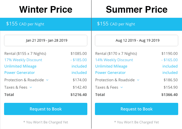The height and width of the screenshot is (129, 182).
Task: Open the Jan 21 2019 - Jan 28 2019 date field
Action: coord(46,41)
